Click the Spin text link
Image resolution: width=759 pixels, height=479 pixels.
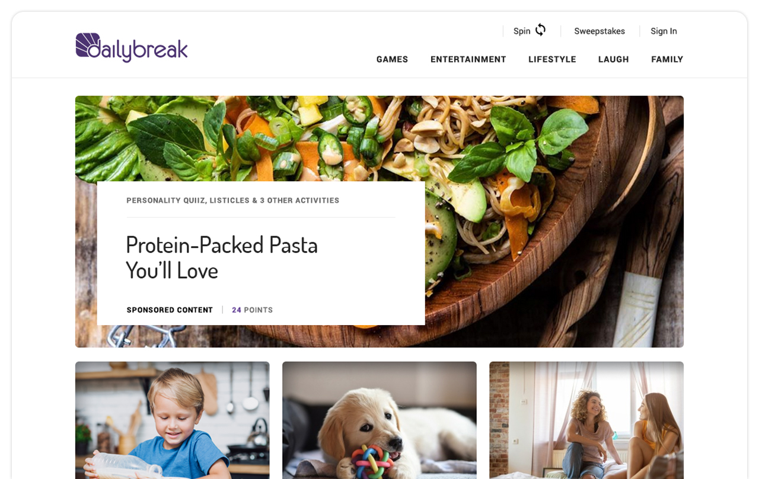coord(522,31)
